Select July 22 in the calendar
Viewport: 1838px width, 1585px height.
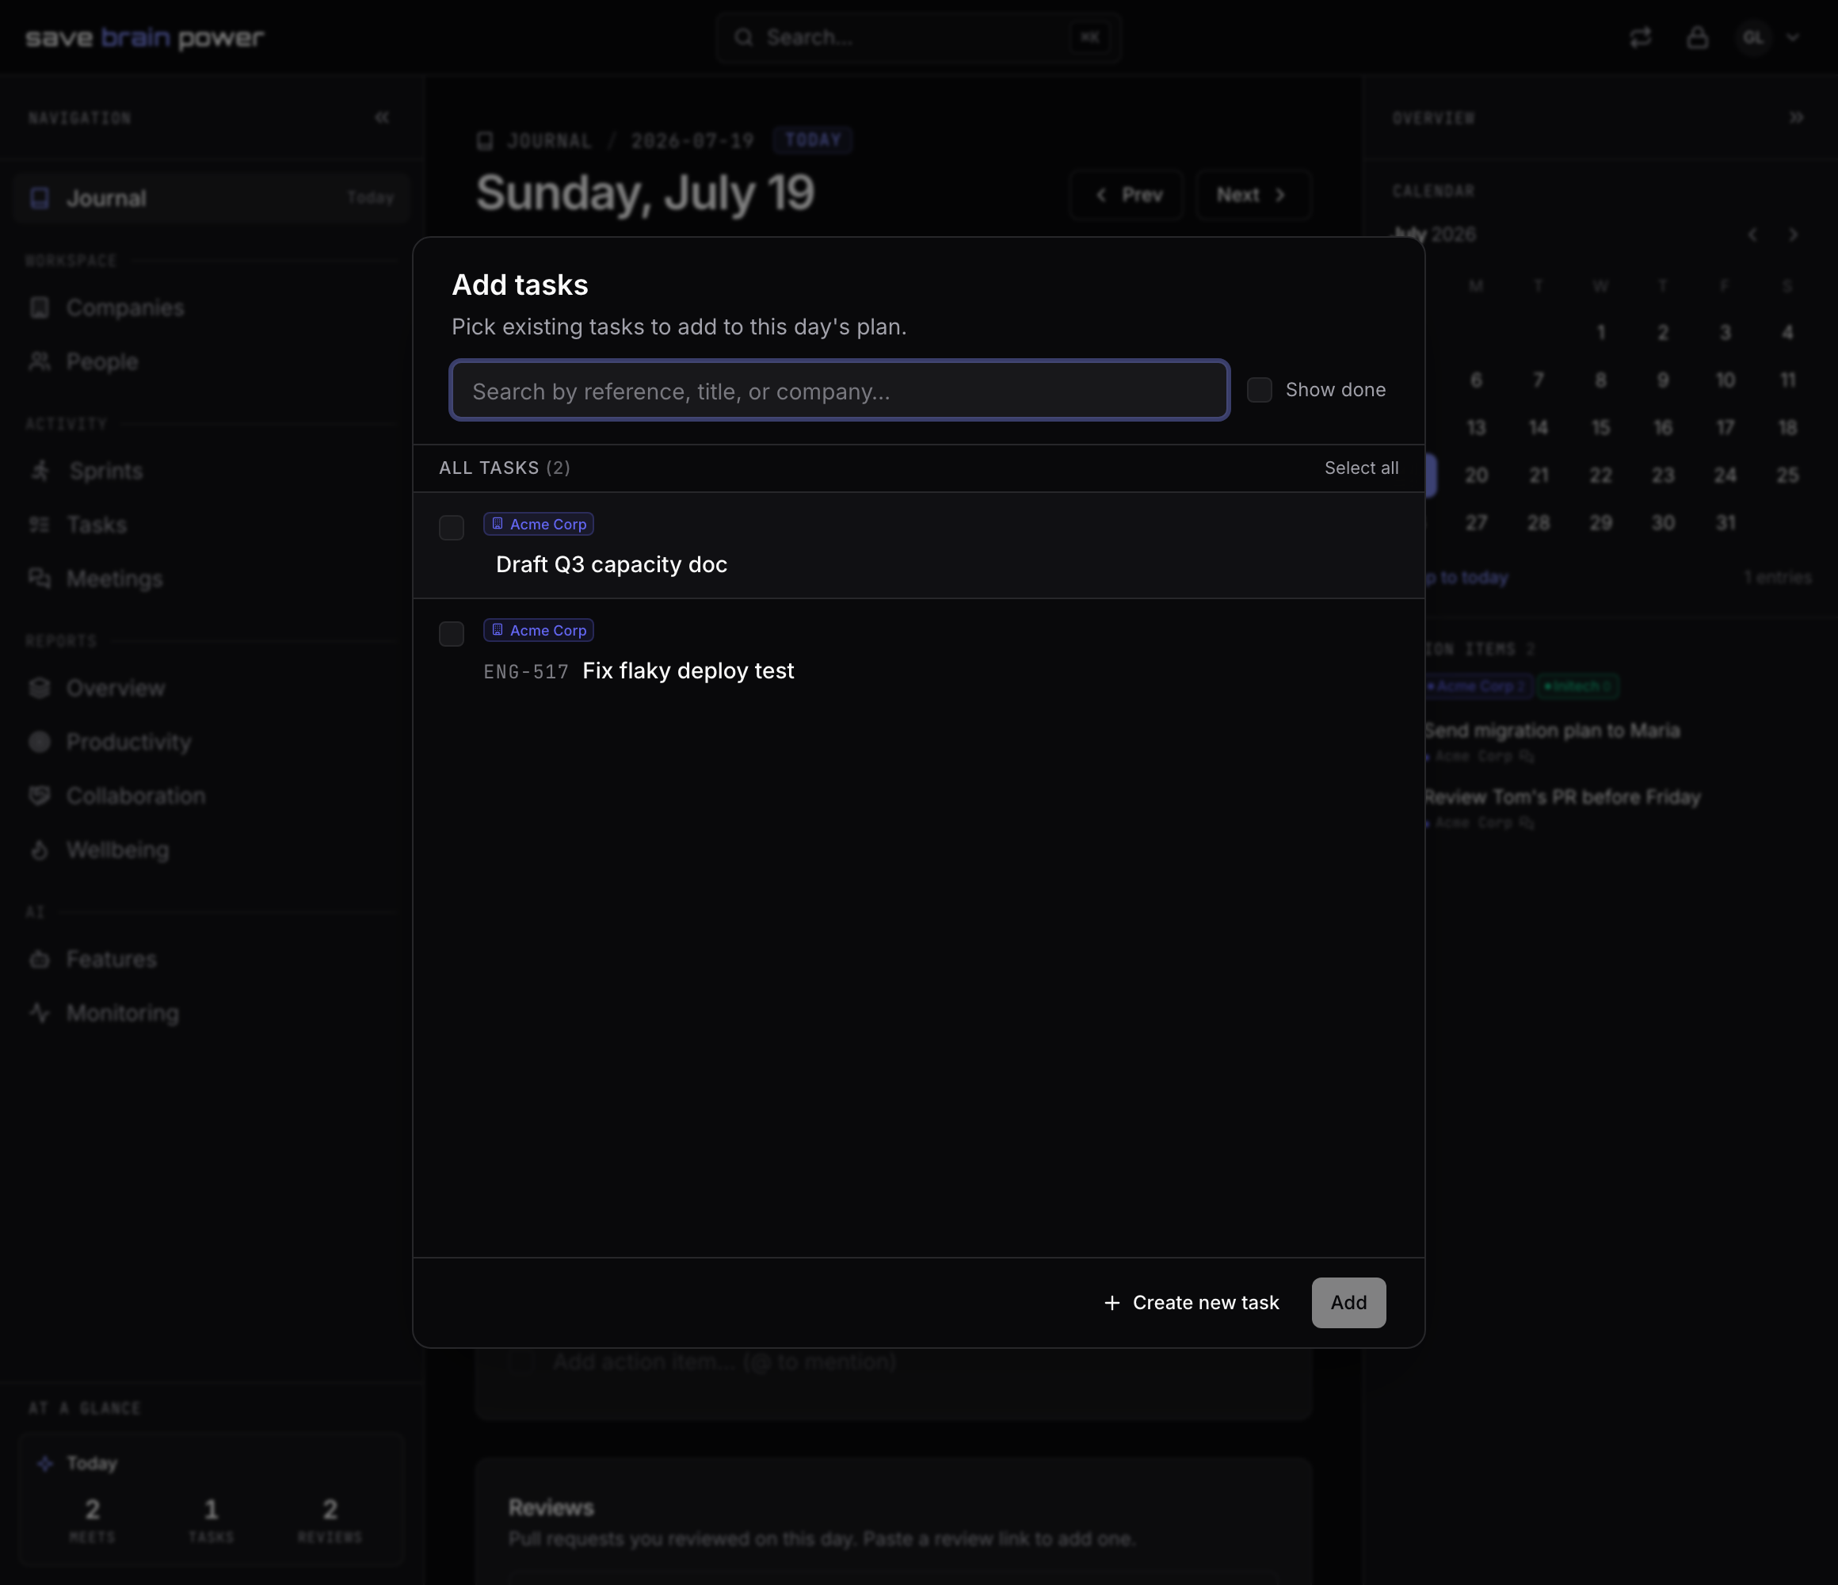(x=1601, y=475)
